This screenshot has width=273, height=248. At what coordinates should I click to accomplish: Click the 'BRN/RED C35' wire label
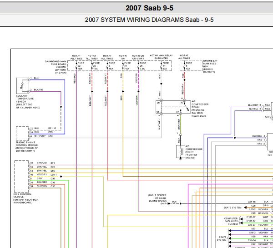pyautogui.click(x=46, y=182)
